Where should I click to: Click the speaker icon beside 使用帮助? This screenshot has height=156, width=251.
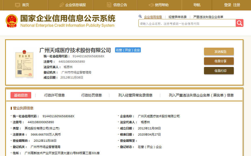tap(151, 5)
